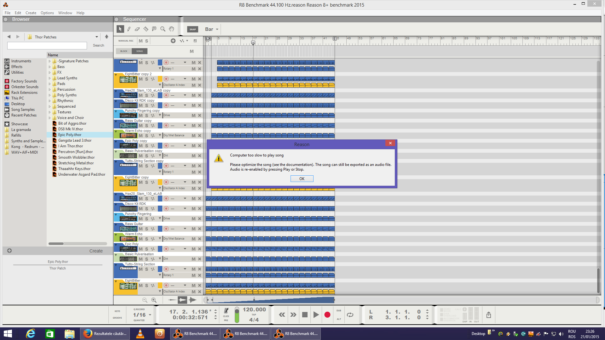
Task: Select the Mute tool
Action: click(154, 29)
